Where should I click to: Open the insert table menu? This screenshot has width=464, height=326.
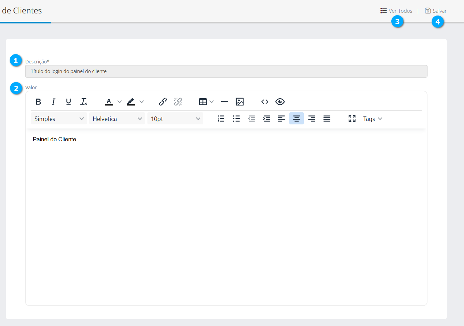click(x=206, y=102)
